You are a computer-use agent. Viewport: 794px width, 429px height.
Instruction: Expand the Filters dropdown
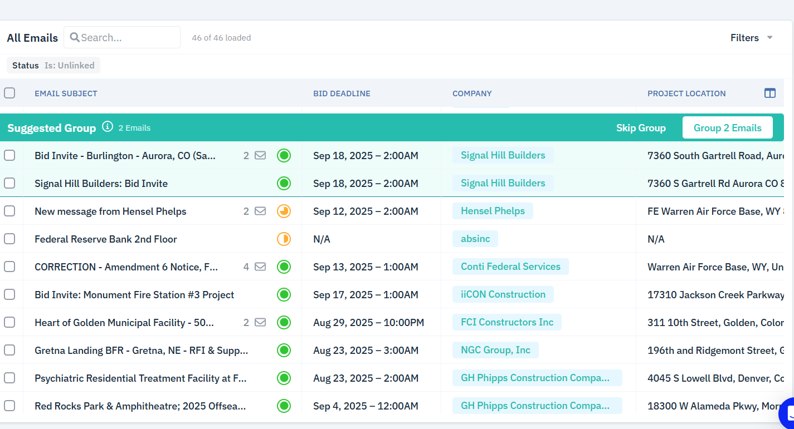pos(751,38)
